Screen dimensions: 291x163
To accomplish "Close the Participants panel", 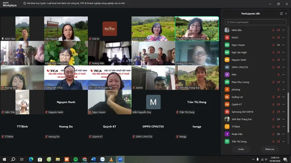I will 286,14.
